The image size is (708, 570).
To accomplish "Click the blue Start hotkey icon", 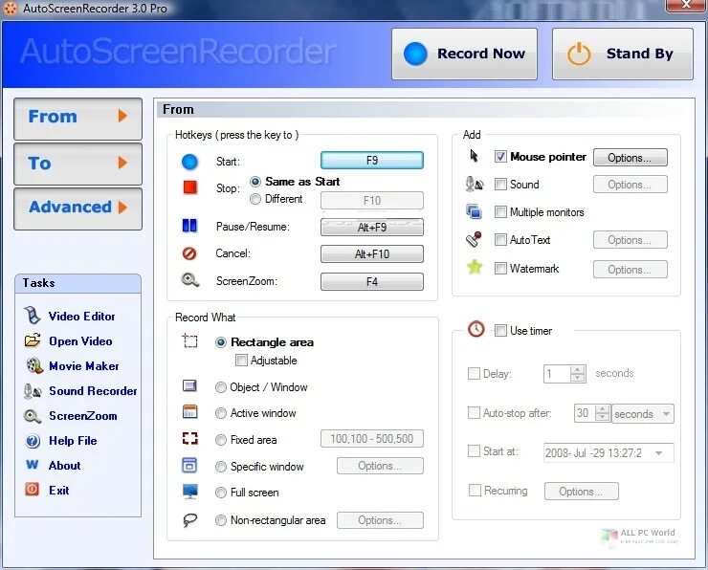I will pyautogui.click(x=189, y=162).
